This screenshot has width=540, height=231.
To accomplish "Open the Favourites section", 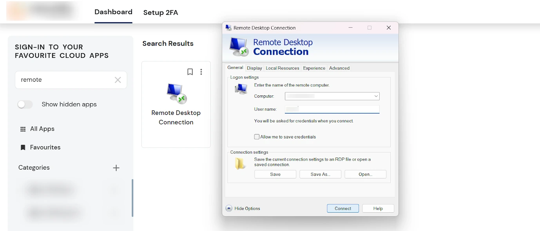I will click(45, 147).
